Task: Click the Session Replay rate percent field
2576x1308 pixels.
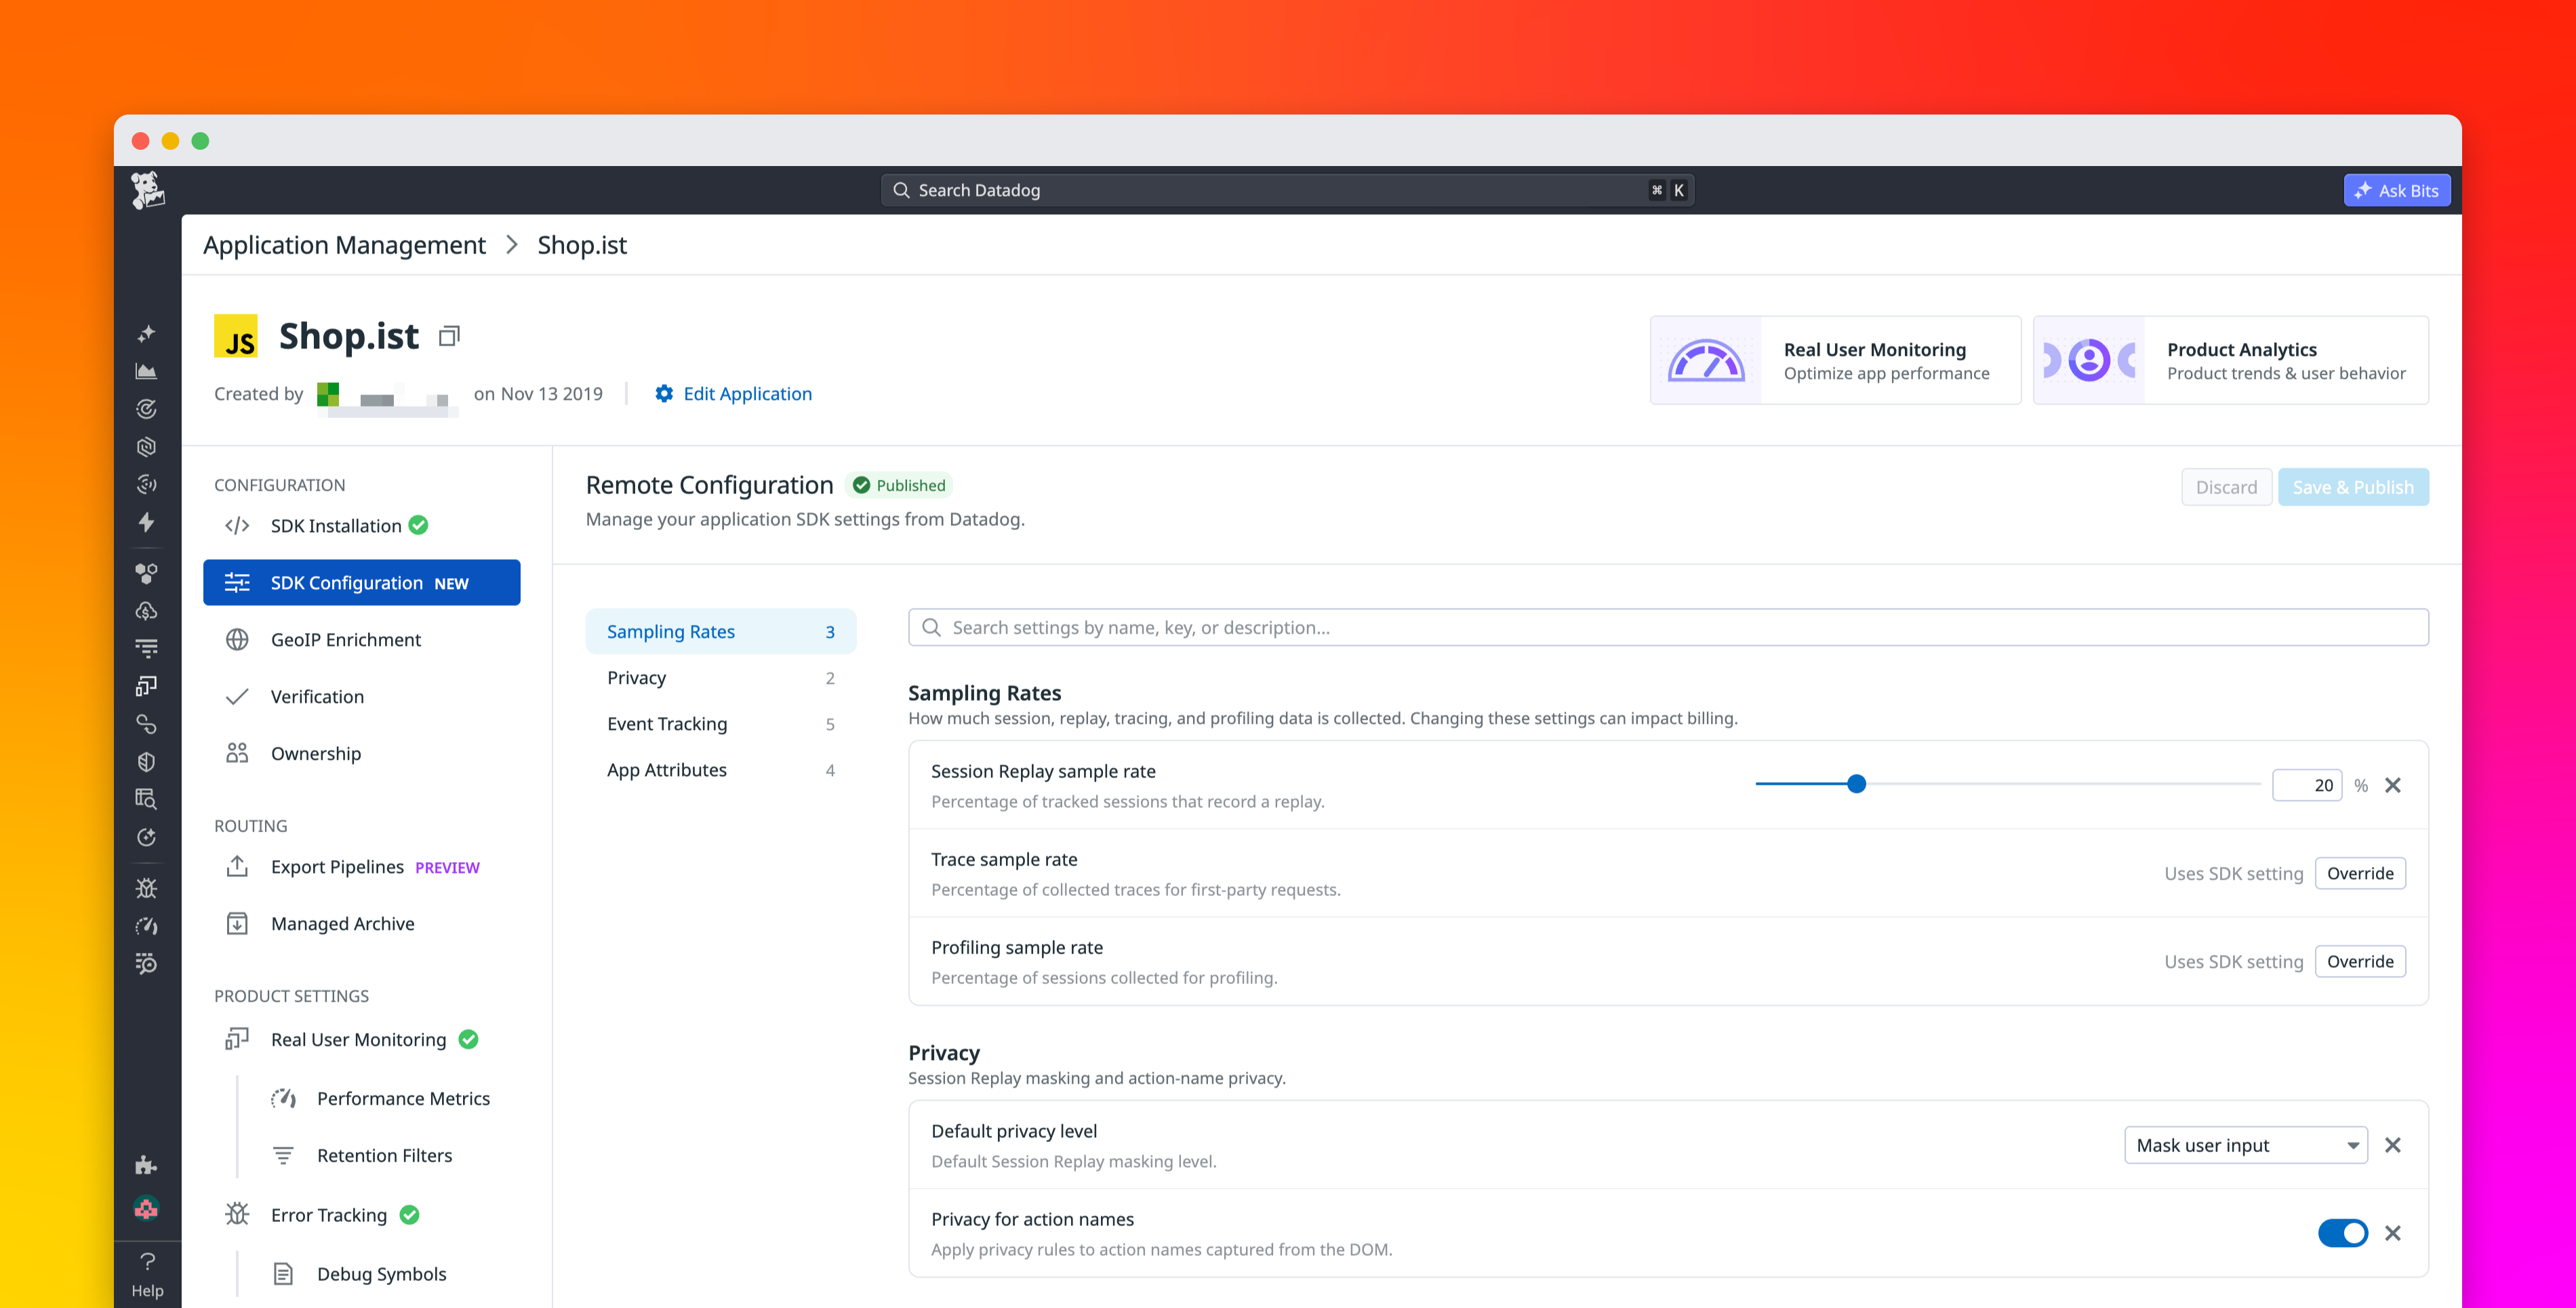Action: coord(2307,785)
